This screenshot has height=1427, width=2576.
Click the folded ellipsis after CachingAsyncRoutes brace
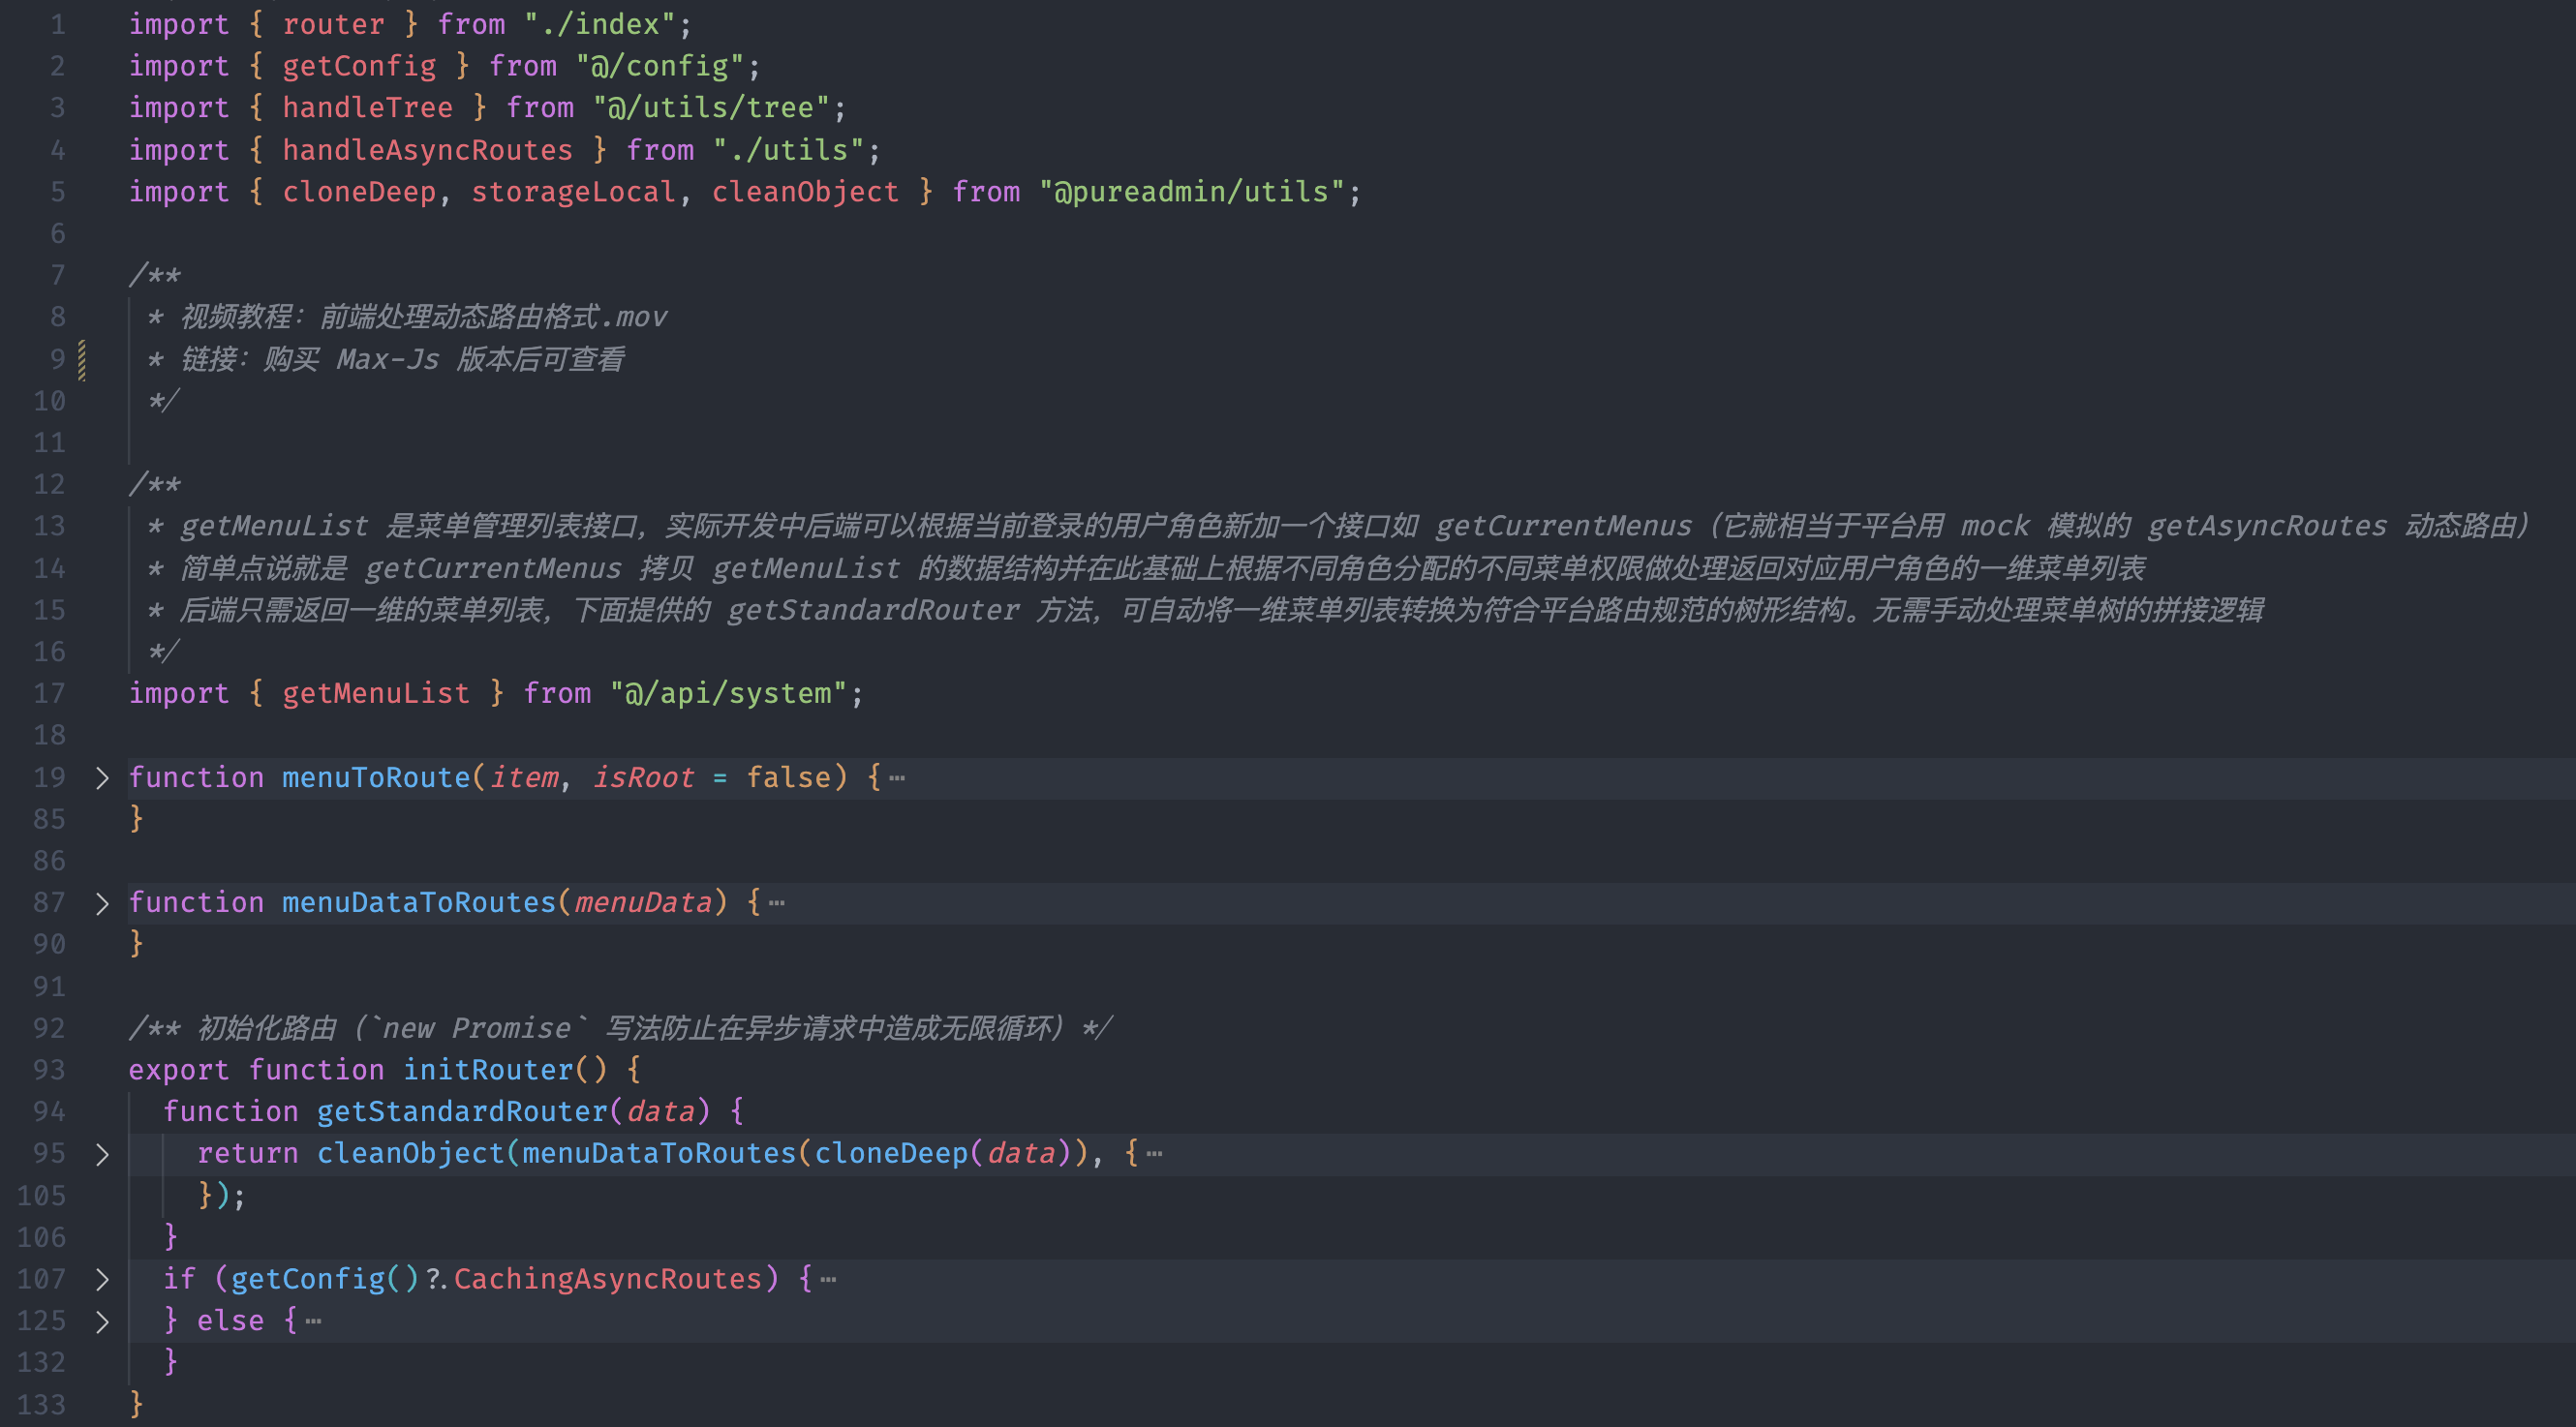(828, 1279)
